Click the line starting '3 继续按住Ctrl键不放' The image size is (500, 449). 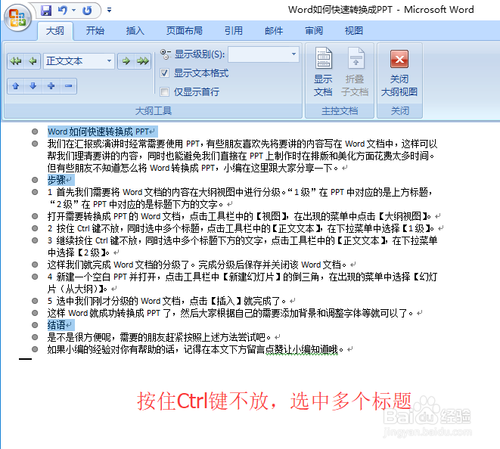pyautogui.click(x=242, y=246)
